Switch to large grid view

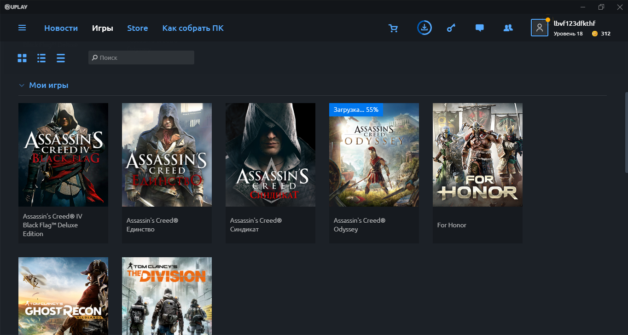pyautogui.click(x=22, y=58)
